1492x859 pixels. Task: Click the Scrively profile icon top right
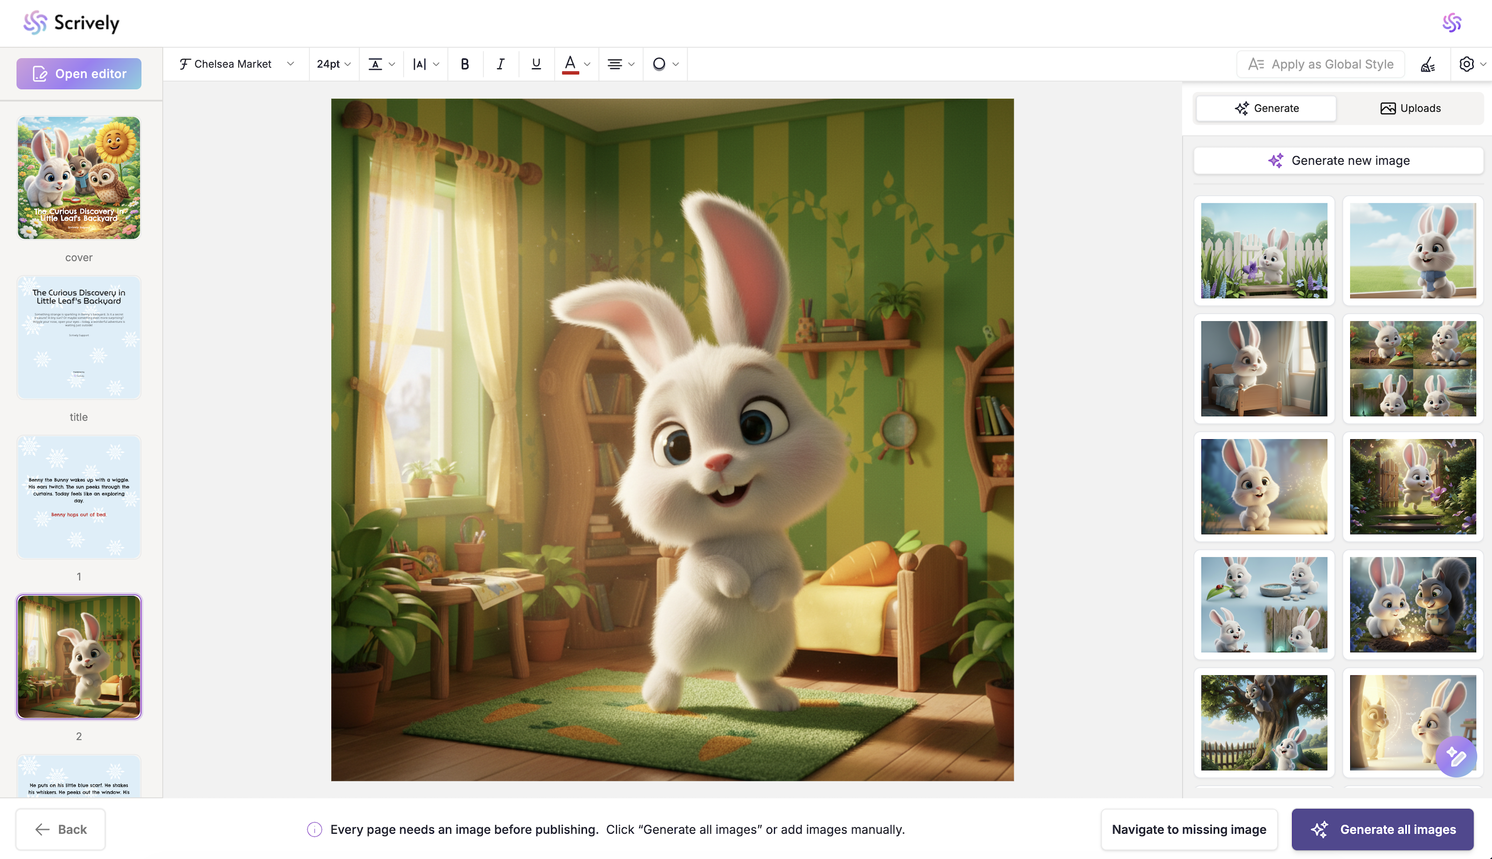(x=1451, y=23)
